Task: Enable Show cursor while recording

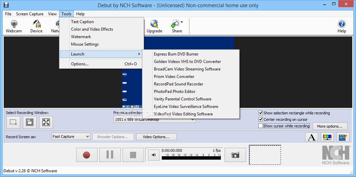Action: 261,126
